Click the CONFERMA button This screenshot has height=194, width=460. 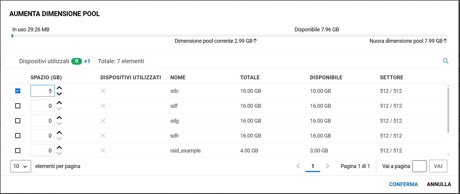403,184
